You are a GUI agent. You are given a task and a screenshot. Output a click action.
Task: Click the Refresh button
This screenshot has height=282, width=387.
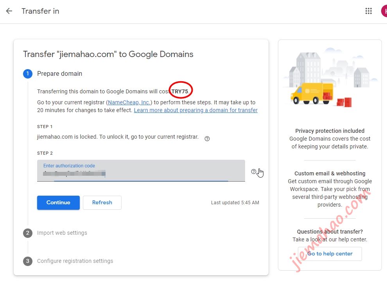click(x=102, y=202)
